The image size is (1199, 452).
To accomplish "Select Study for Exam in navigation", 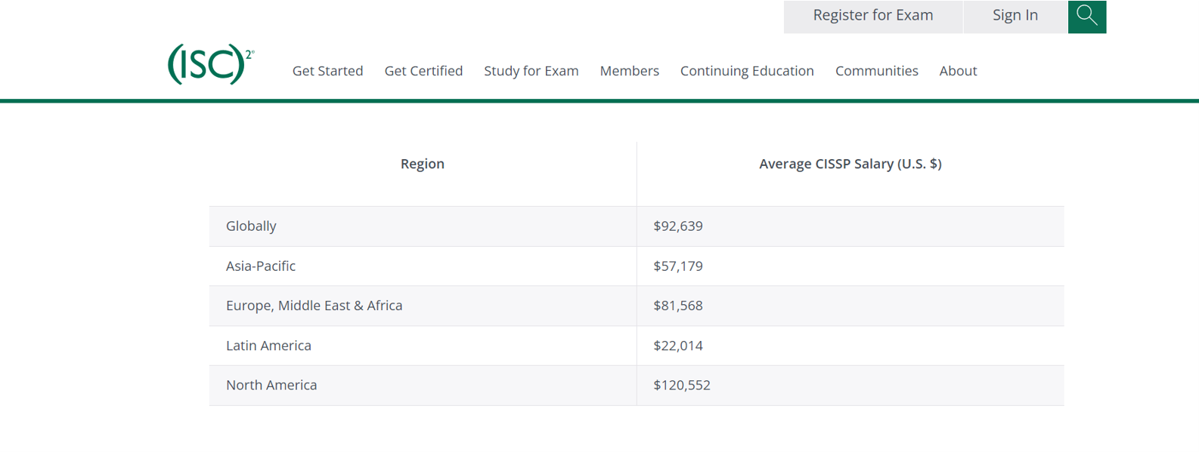I will coord(531,71).
